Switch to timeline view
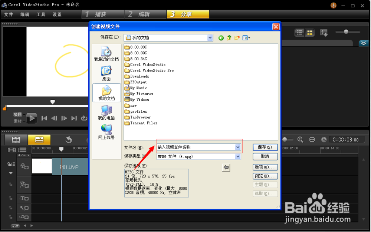Screen dimensions: 371x232 pyautogui.click(x=39, y=140)
